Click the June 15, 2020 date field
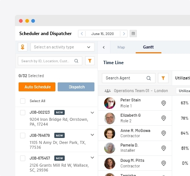190x176 pixels. click(x=103, y=34)
